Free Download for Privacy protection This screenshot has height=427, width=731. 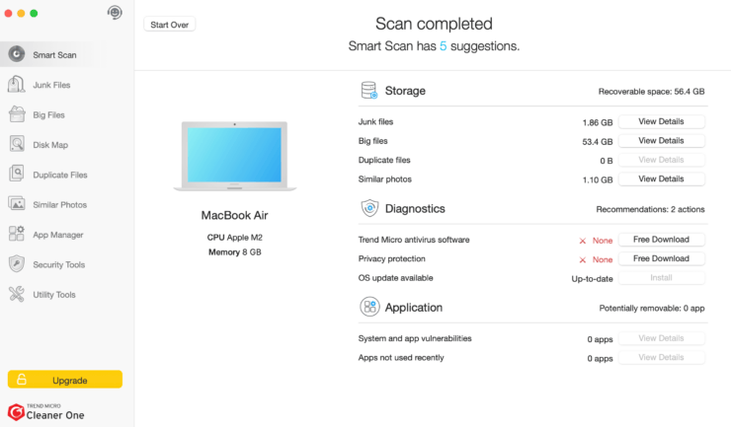pos(661,259)
